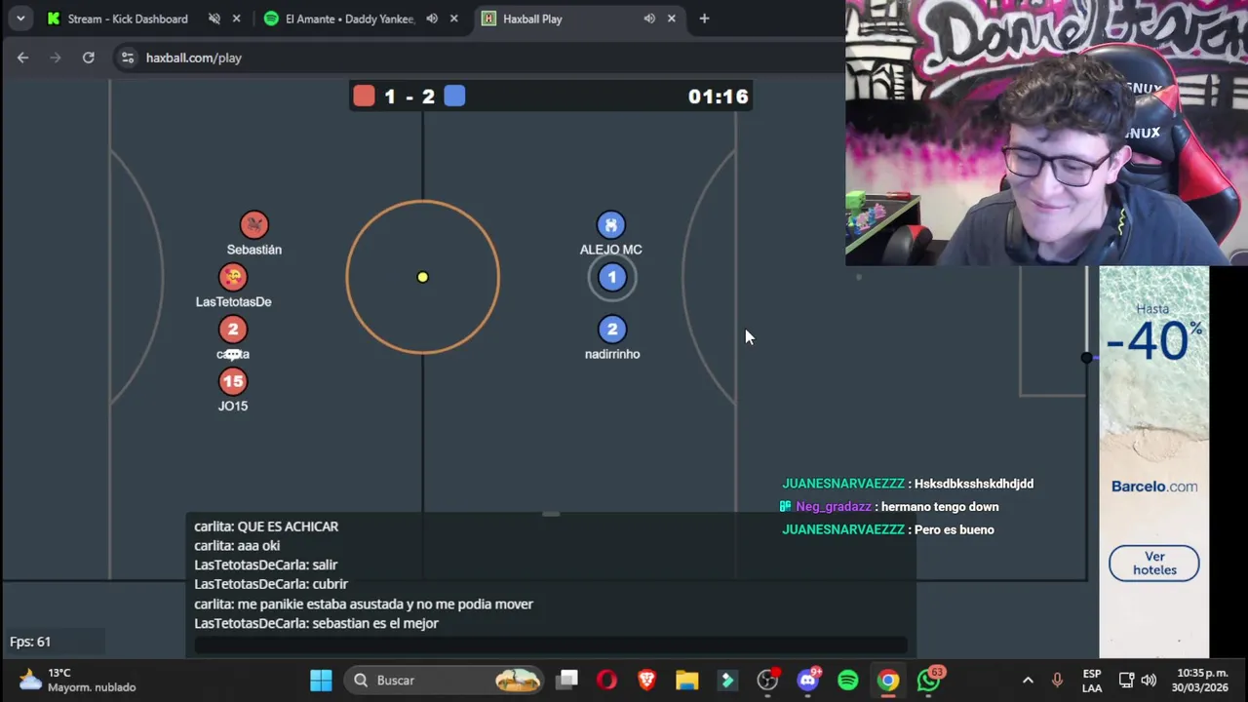The width and height of the screenshot is (1248, 702).
Task: Reload the Haxball page
Action: coord(89,58)
